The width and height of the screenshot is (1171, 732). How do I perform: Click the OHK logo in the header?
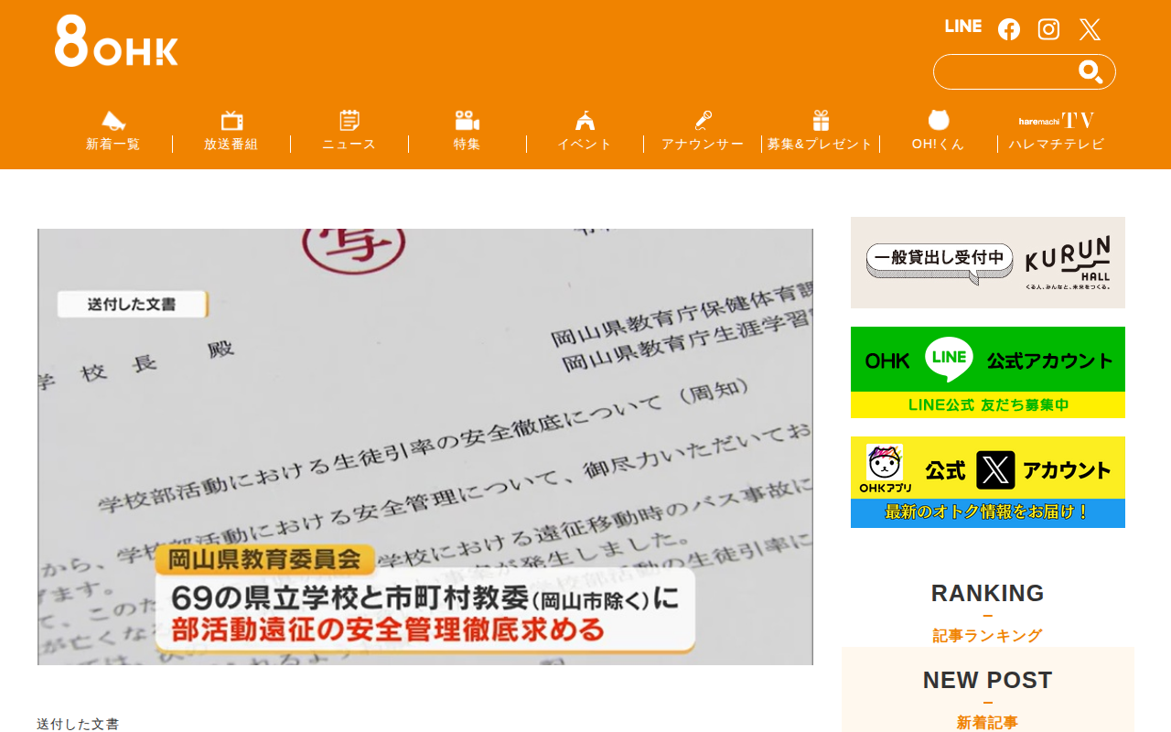pyautogui.click(x=116, y=41)
